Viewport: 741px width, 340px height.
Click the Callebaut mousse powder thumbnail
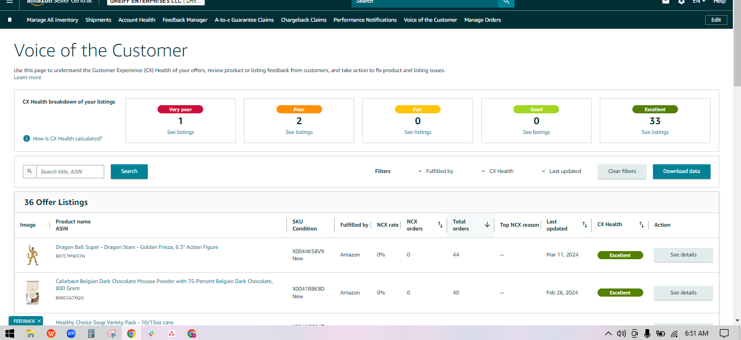coord(33,293)
